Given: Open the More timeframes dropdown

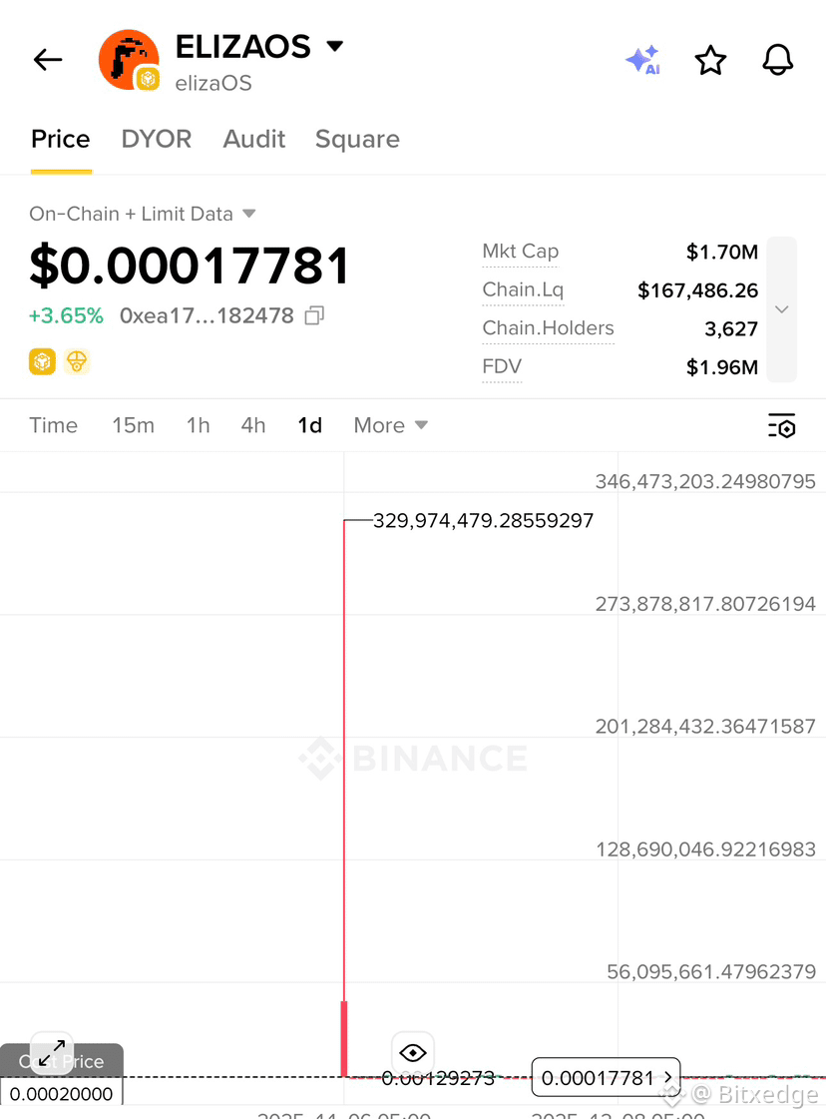Looking at the screenshot, I should click(391, 425).
